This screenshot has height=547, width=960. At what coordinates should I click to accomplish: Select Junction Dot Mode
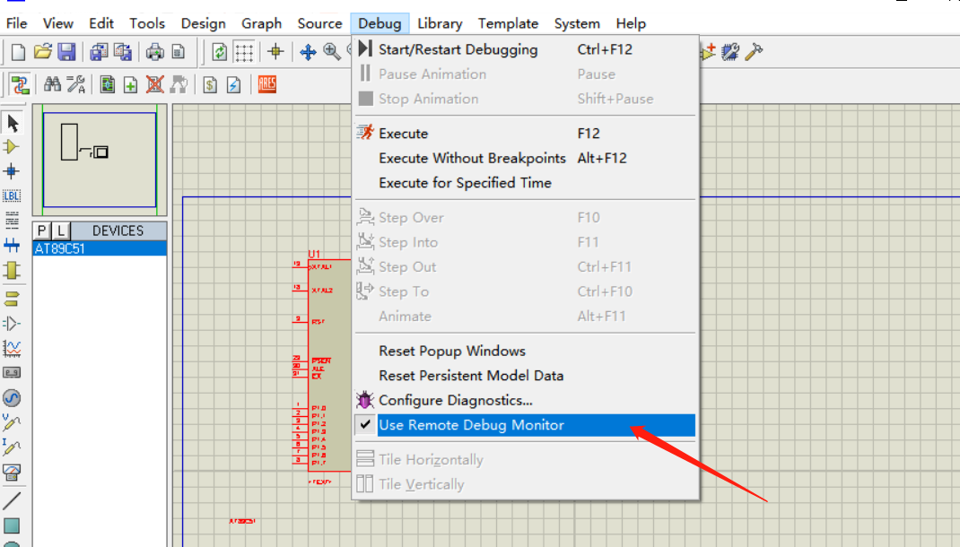tap(12, 171)
